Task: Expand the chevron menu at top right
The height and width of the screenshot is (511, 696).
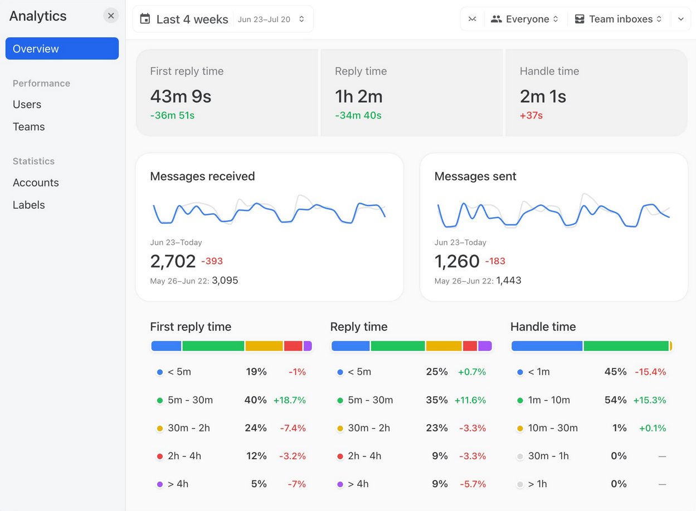Action: [x=681, y=19]
